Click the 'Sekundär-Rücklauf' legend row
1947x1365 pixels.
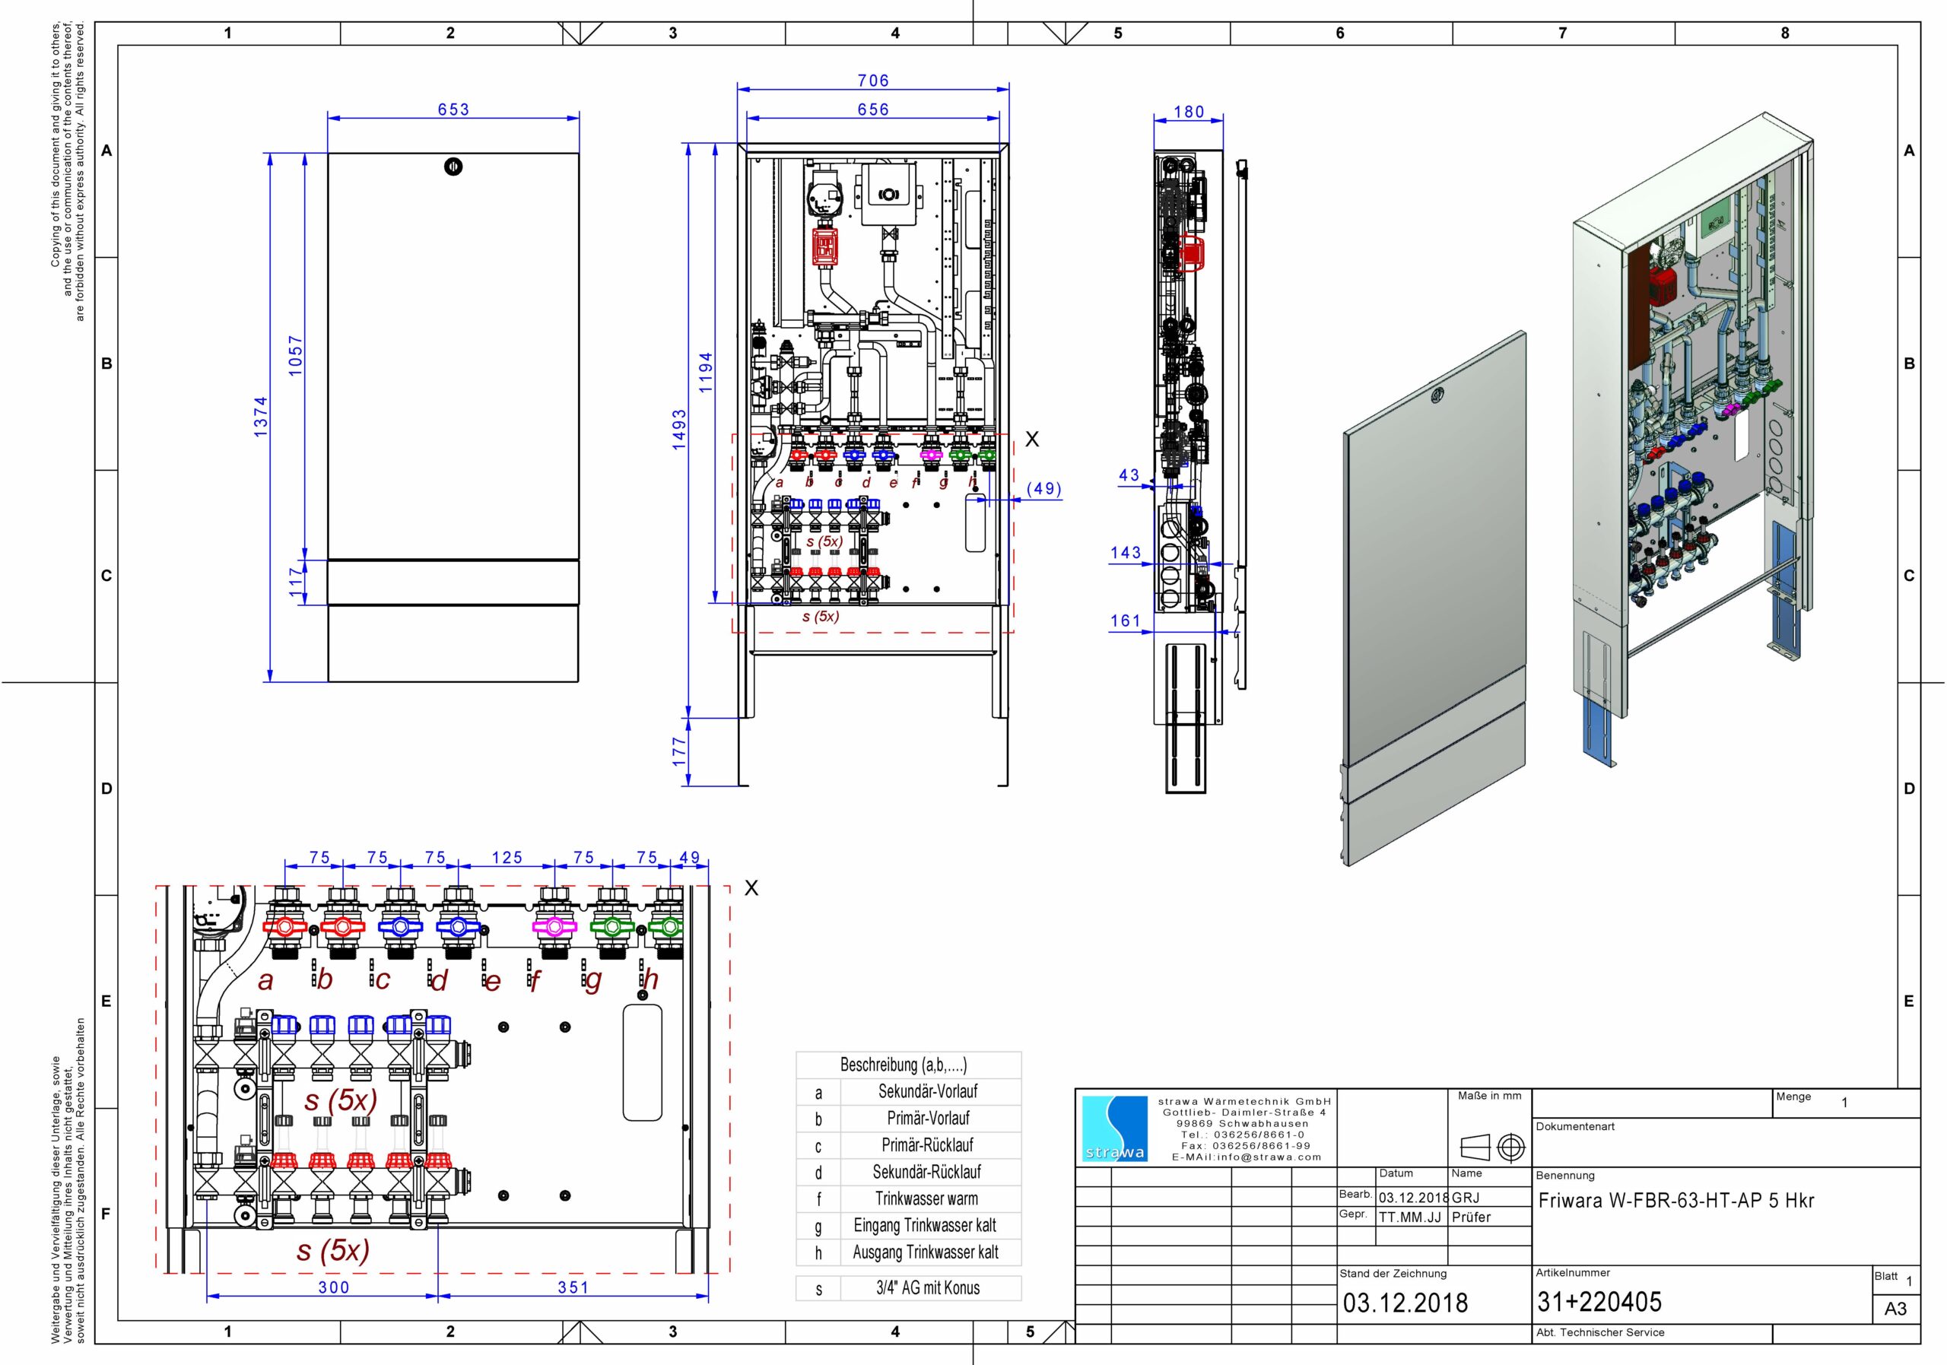pyautogui.click(x=908, y=1173)
